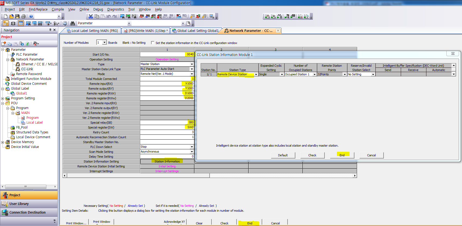Click the Undo arrow icon

[x=109, y=16]
